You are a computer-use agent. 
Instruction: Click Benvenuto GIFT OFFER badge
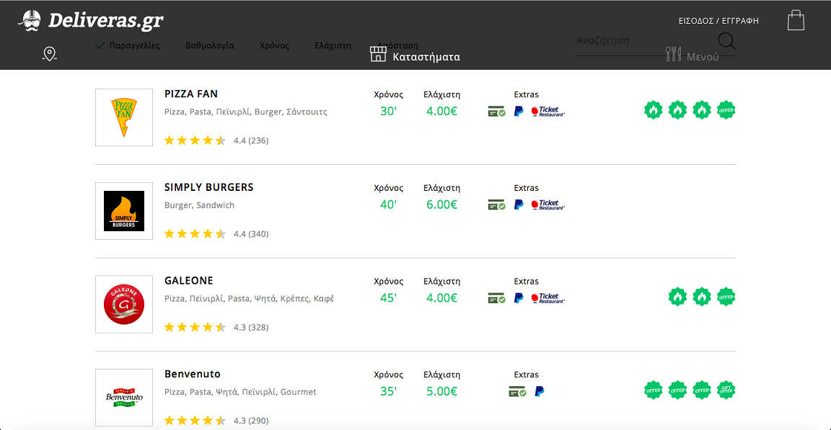click(x=726, y=390)
